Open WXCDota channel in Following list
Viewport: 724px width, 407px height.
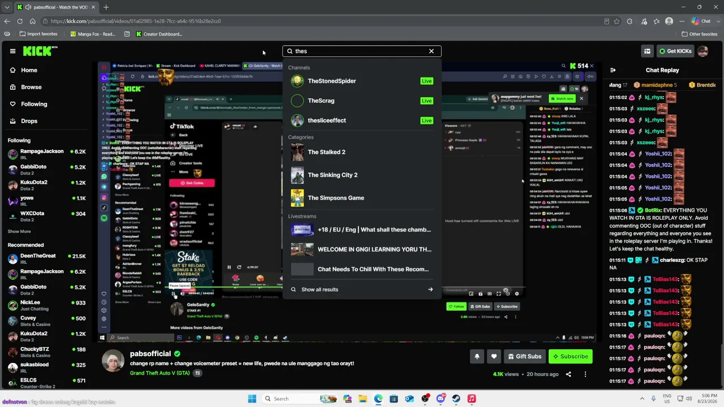pyautogui.click(x=46, y=216)
